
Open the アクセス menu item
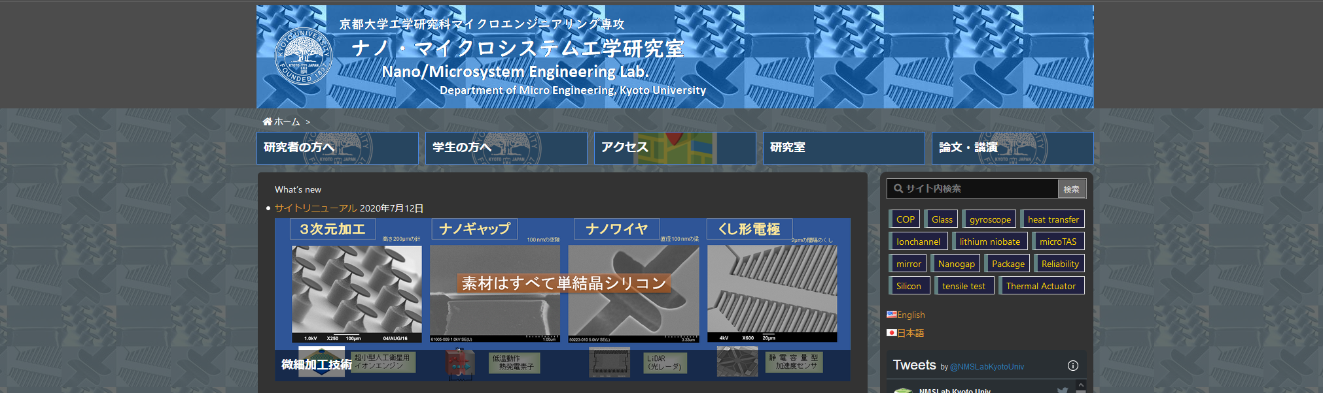coord(675,148)
